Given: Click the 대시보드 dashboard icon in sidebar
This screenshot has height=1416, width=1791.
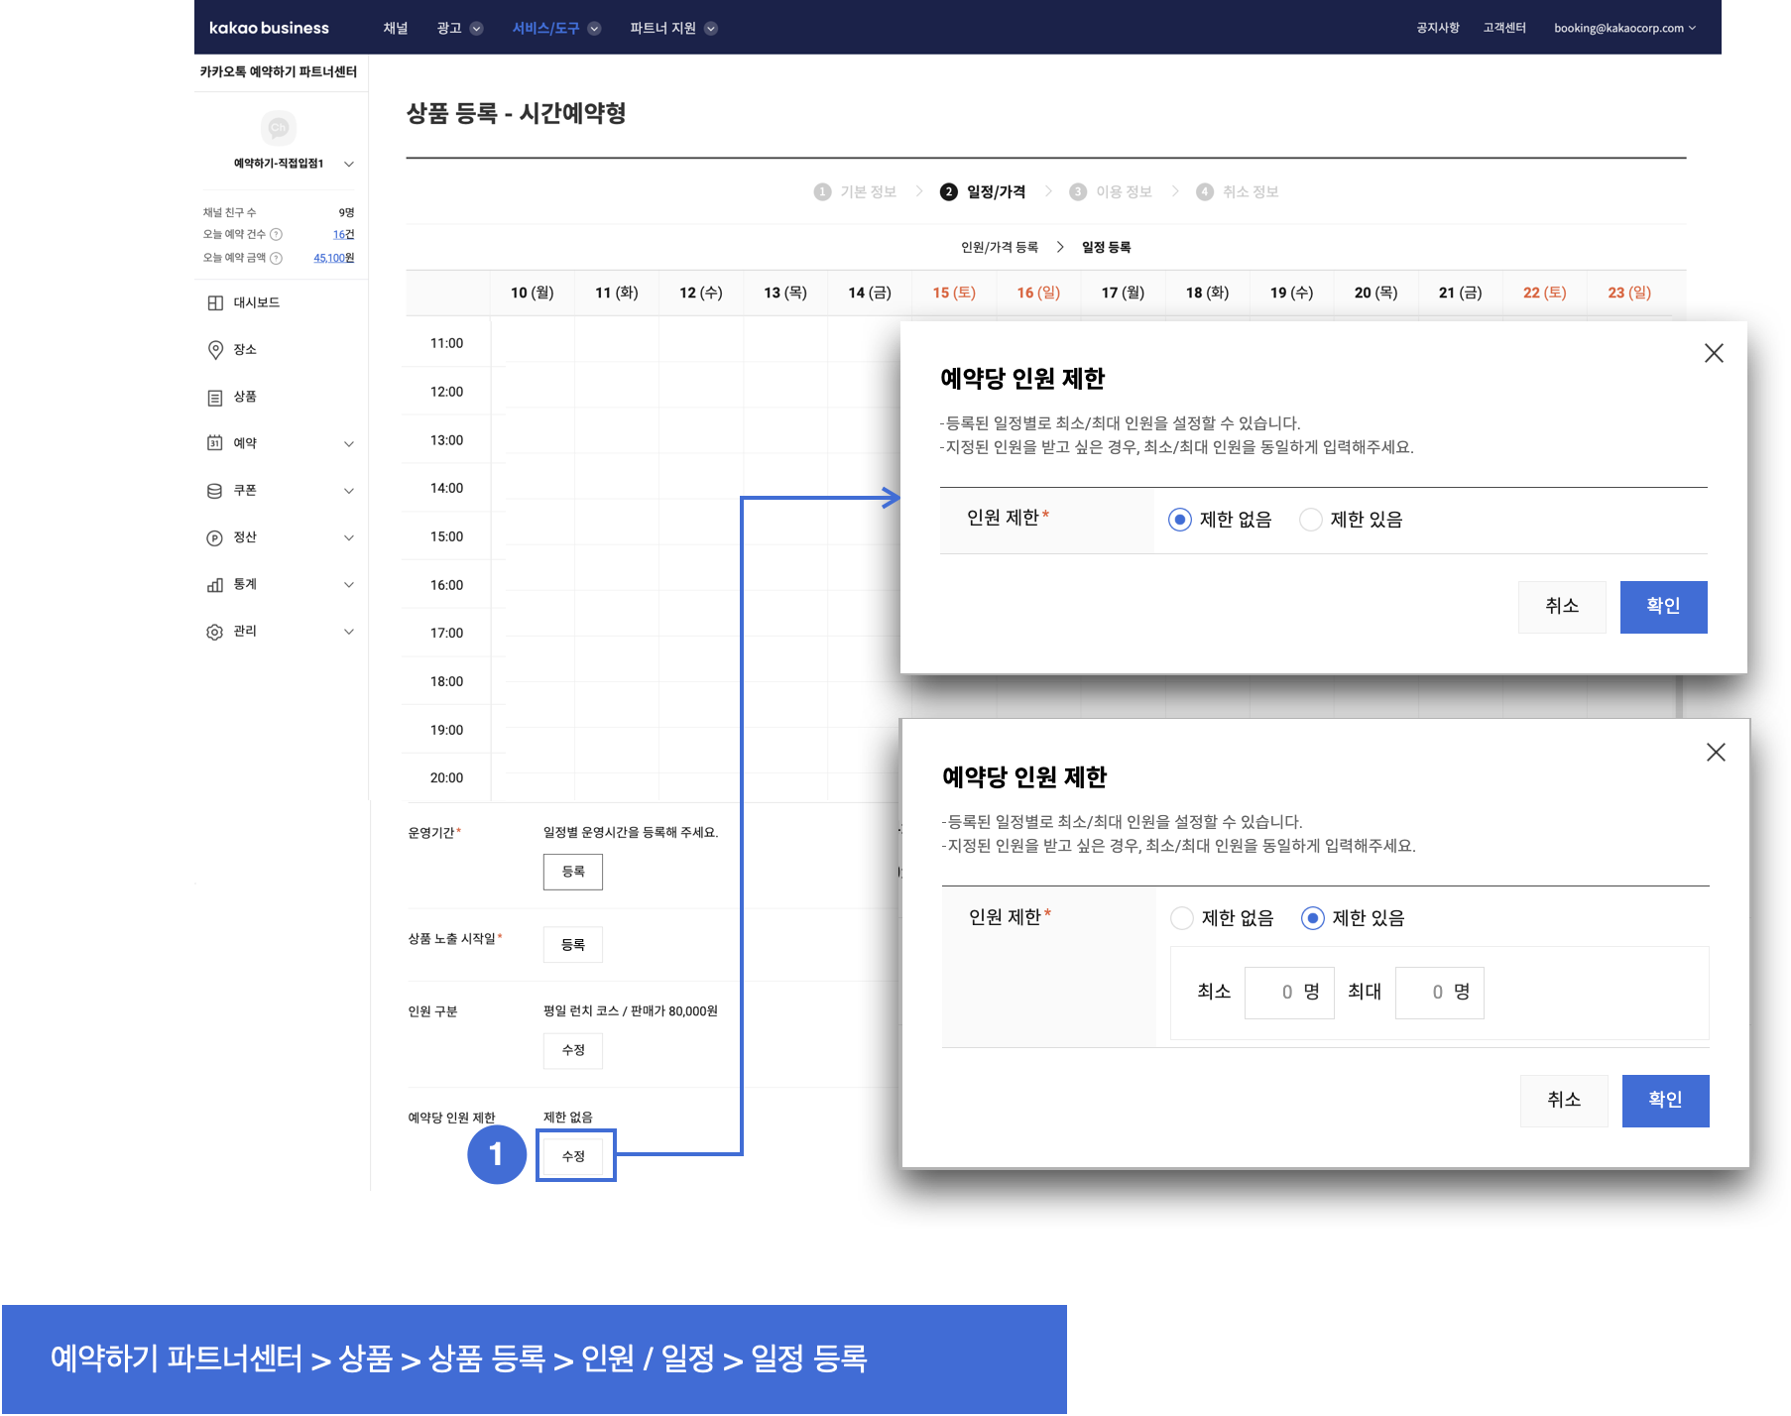Looking at the screenshot, I should (x=215, y=303).
